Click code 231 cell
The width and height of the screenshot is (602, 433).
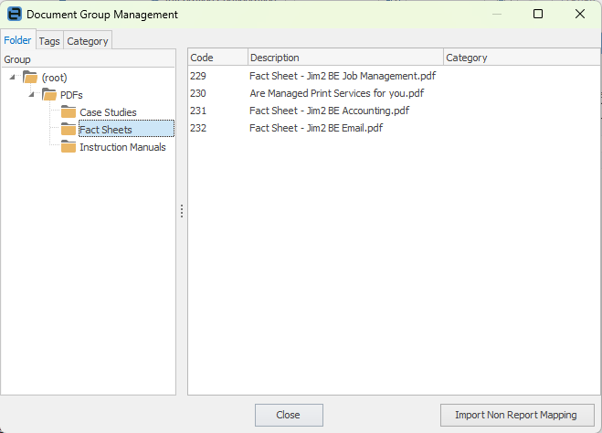coord(198,111)
